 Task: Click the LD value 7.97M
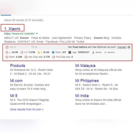pos(32,52)
